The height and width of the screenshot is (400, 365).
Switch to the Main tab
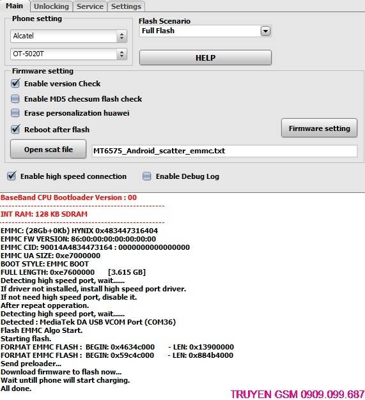pyautogui.click(x=15, y=6)
